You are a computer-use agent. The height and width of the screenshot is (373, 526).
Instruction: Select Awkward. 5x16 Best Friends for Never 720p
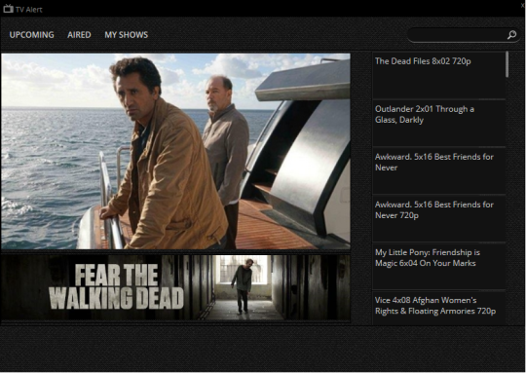point(438,219)
